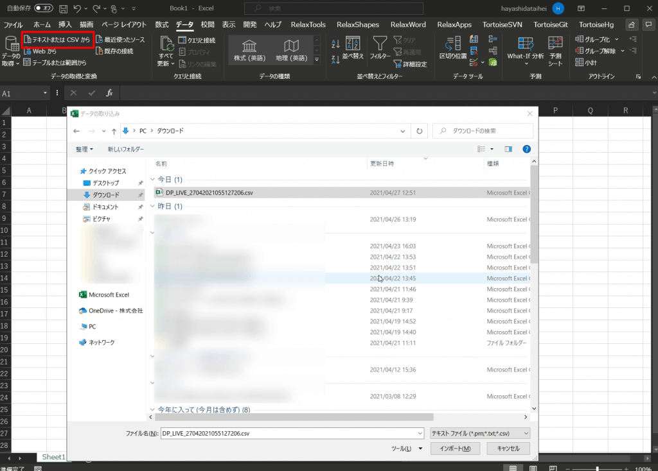
Task: Click the Text or CSV import icon
Action: coord(28,40)
